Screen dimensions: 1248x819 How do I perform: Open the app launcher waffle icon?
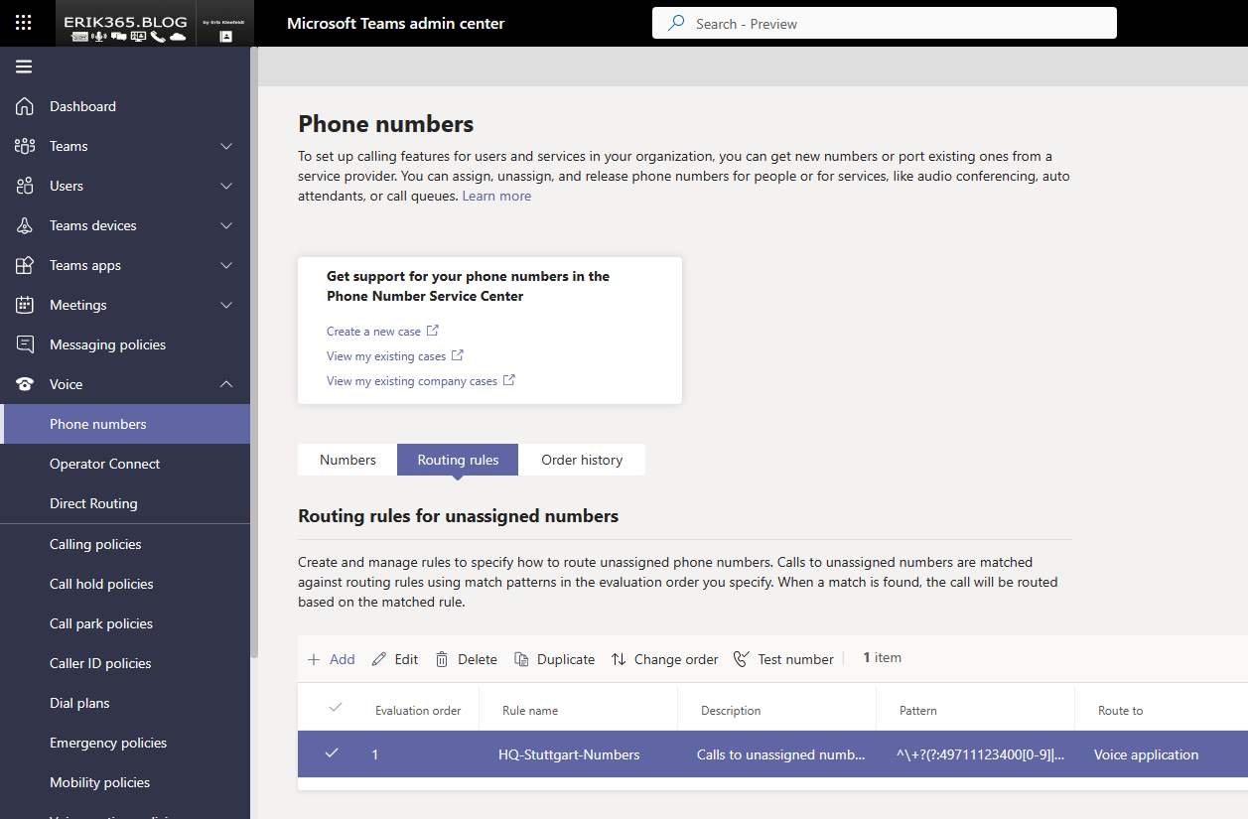coord(24,23)
